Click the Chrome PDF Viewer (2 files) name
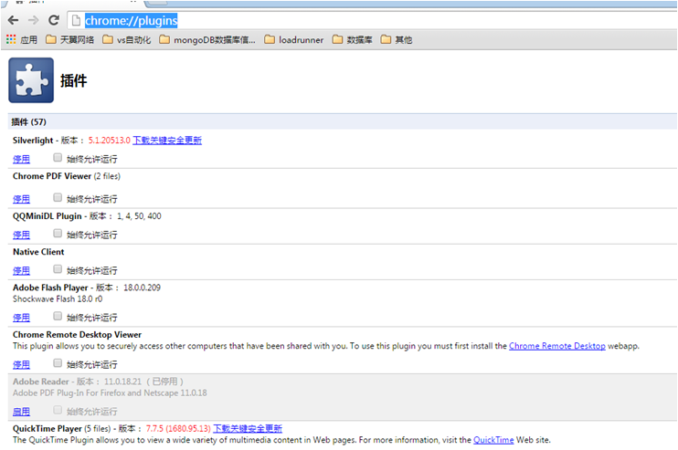Viewport: 678px width, 450px height. pos(67,176)
